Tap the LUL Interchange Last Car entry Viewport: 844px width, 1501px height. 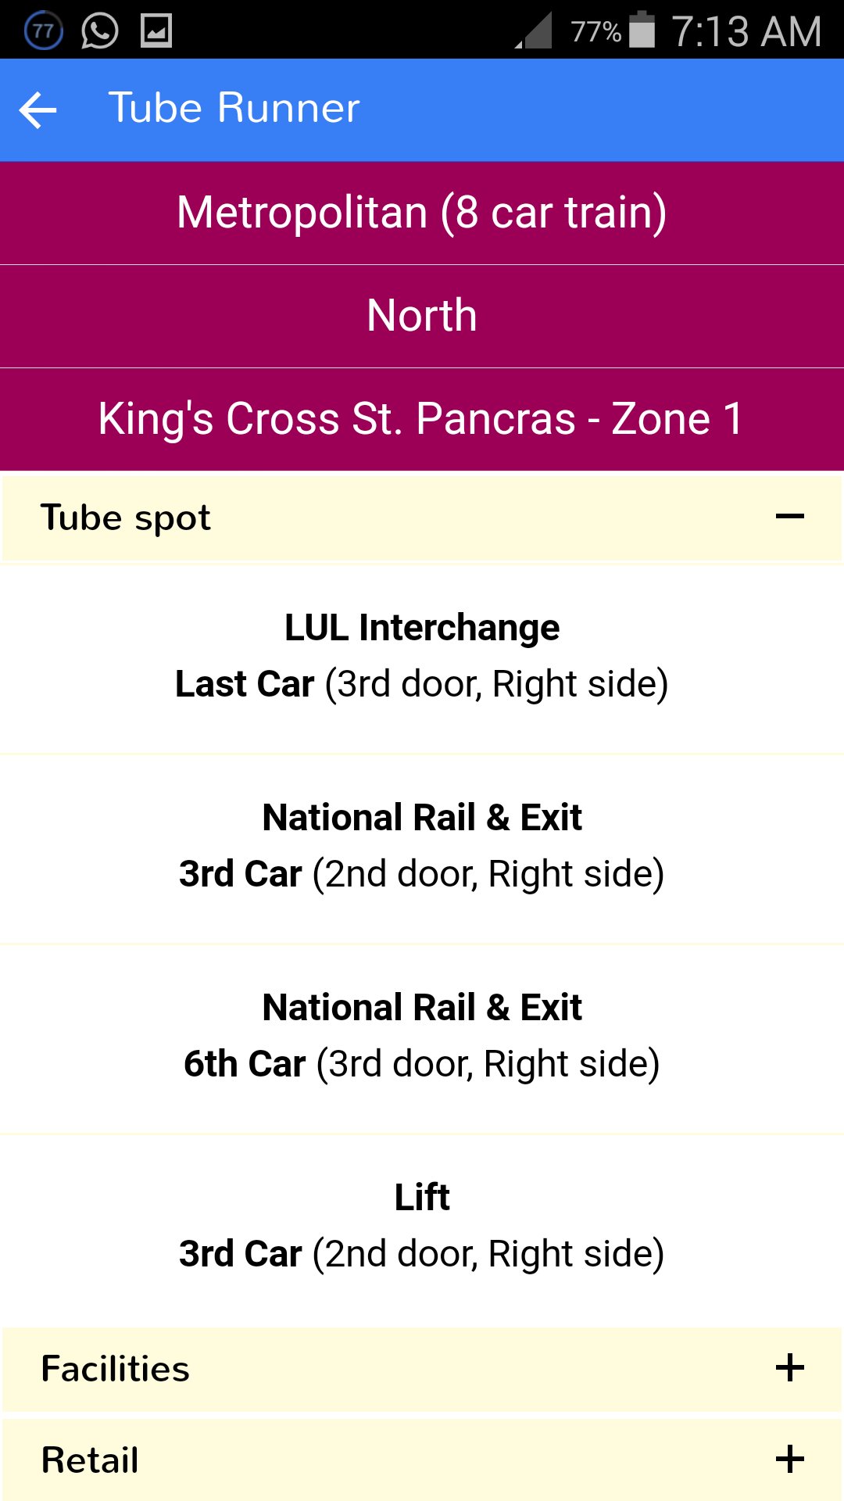pos(422,657)
